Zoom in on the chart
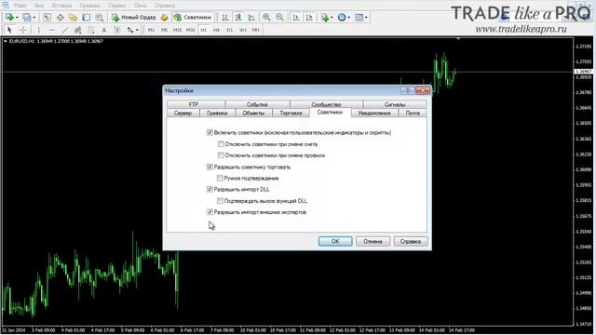Viewport: 596px width, 335px height. coord(266,18)
